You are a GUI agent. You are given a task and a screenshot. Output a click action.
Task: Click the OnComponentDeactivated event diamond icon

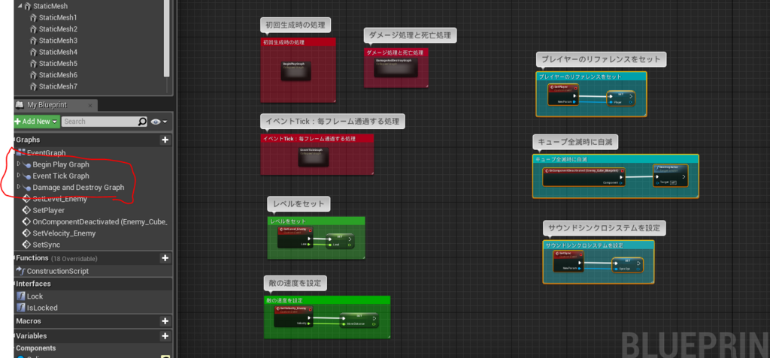coord(27,221)
